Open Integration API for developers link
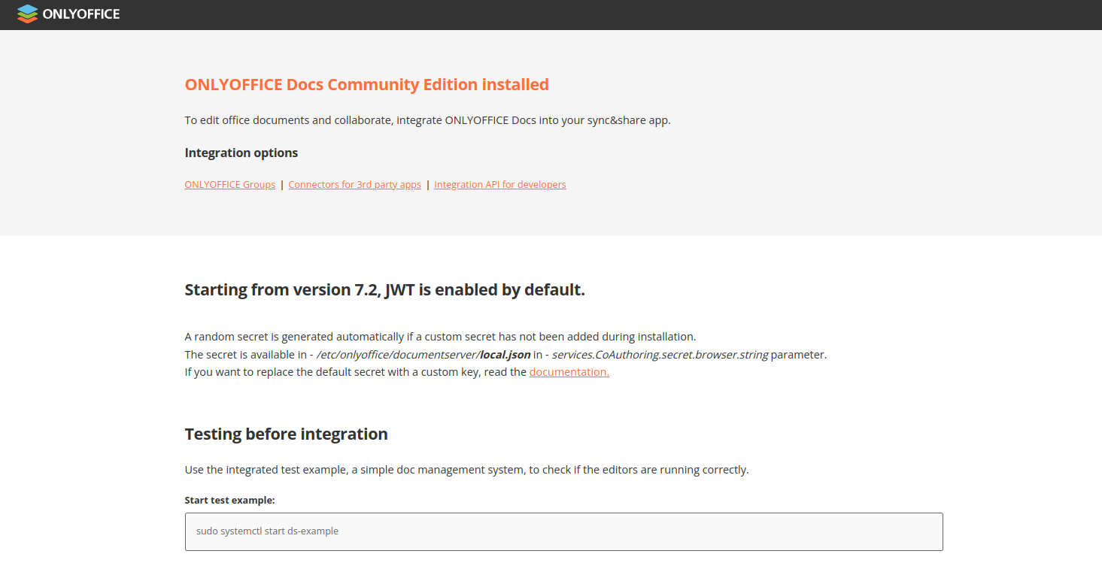 [x=499, y=184]
